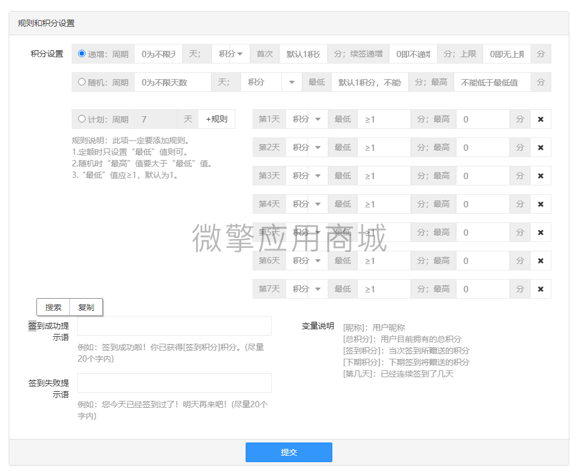Focus the 首次 points input field
578x476 pixels.
tap(303, 54)
